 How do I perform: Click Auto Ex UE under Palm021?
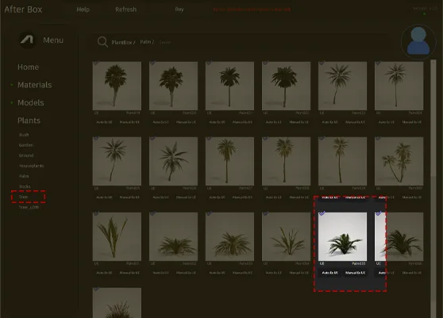pyautogui.click(x=217, y=122)
